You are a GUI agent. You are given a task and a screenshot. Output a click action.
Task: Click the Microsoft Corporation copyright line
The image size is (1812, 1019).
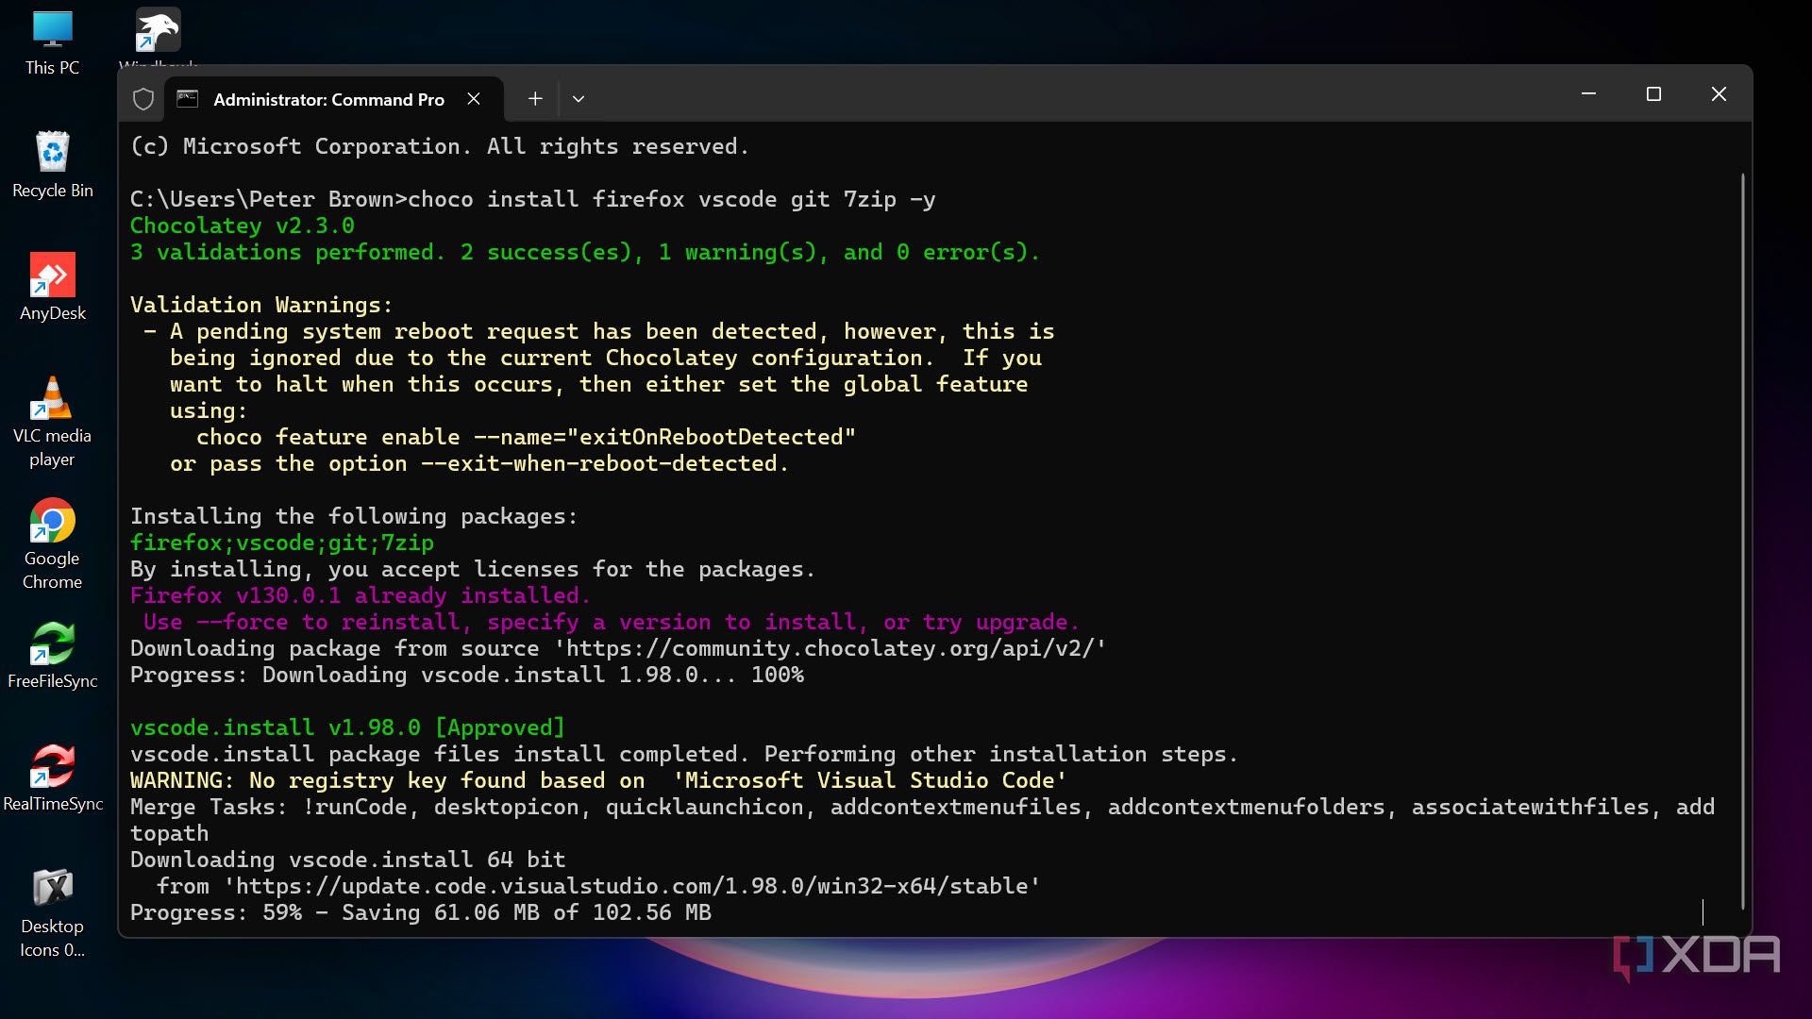[x=440, y=147]
